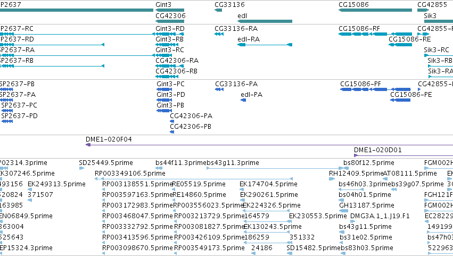This screenshot has height=256, width=453.
Task: Select the EK290261.5prime EST label
Action: pos(269,195)
